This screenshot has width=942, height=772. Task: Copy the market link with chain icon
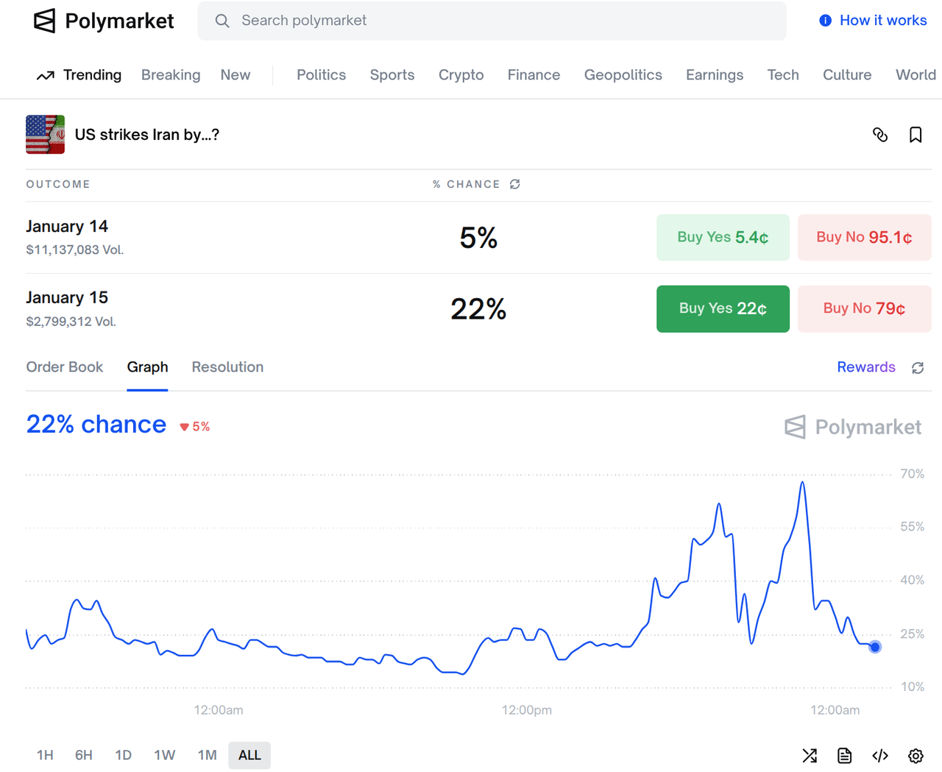pos(880,135)
